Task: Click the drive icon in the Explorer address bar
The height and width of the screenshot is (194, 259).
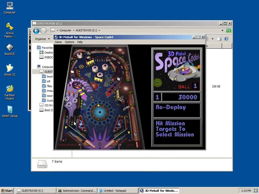Action: point(53,30)
